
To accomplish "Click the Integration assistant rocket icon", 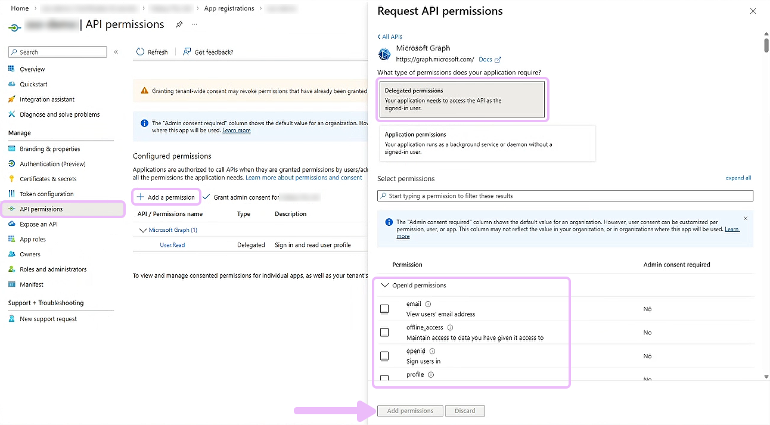I will 11,99.
